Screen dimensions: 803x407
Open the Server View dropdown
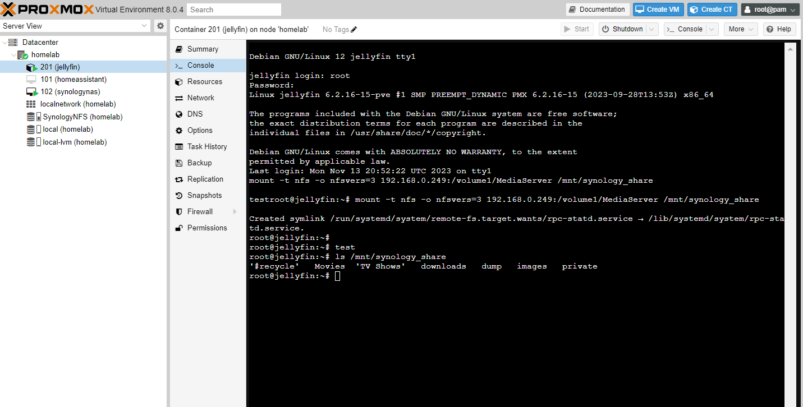coord(144,26)
